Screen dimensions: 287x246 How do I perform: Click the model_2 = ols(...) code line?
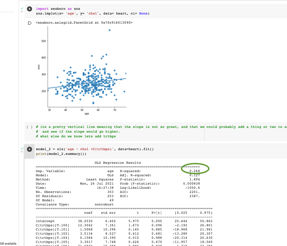click(x=95, y=149)
